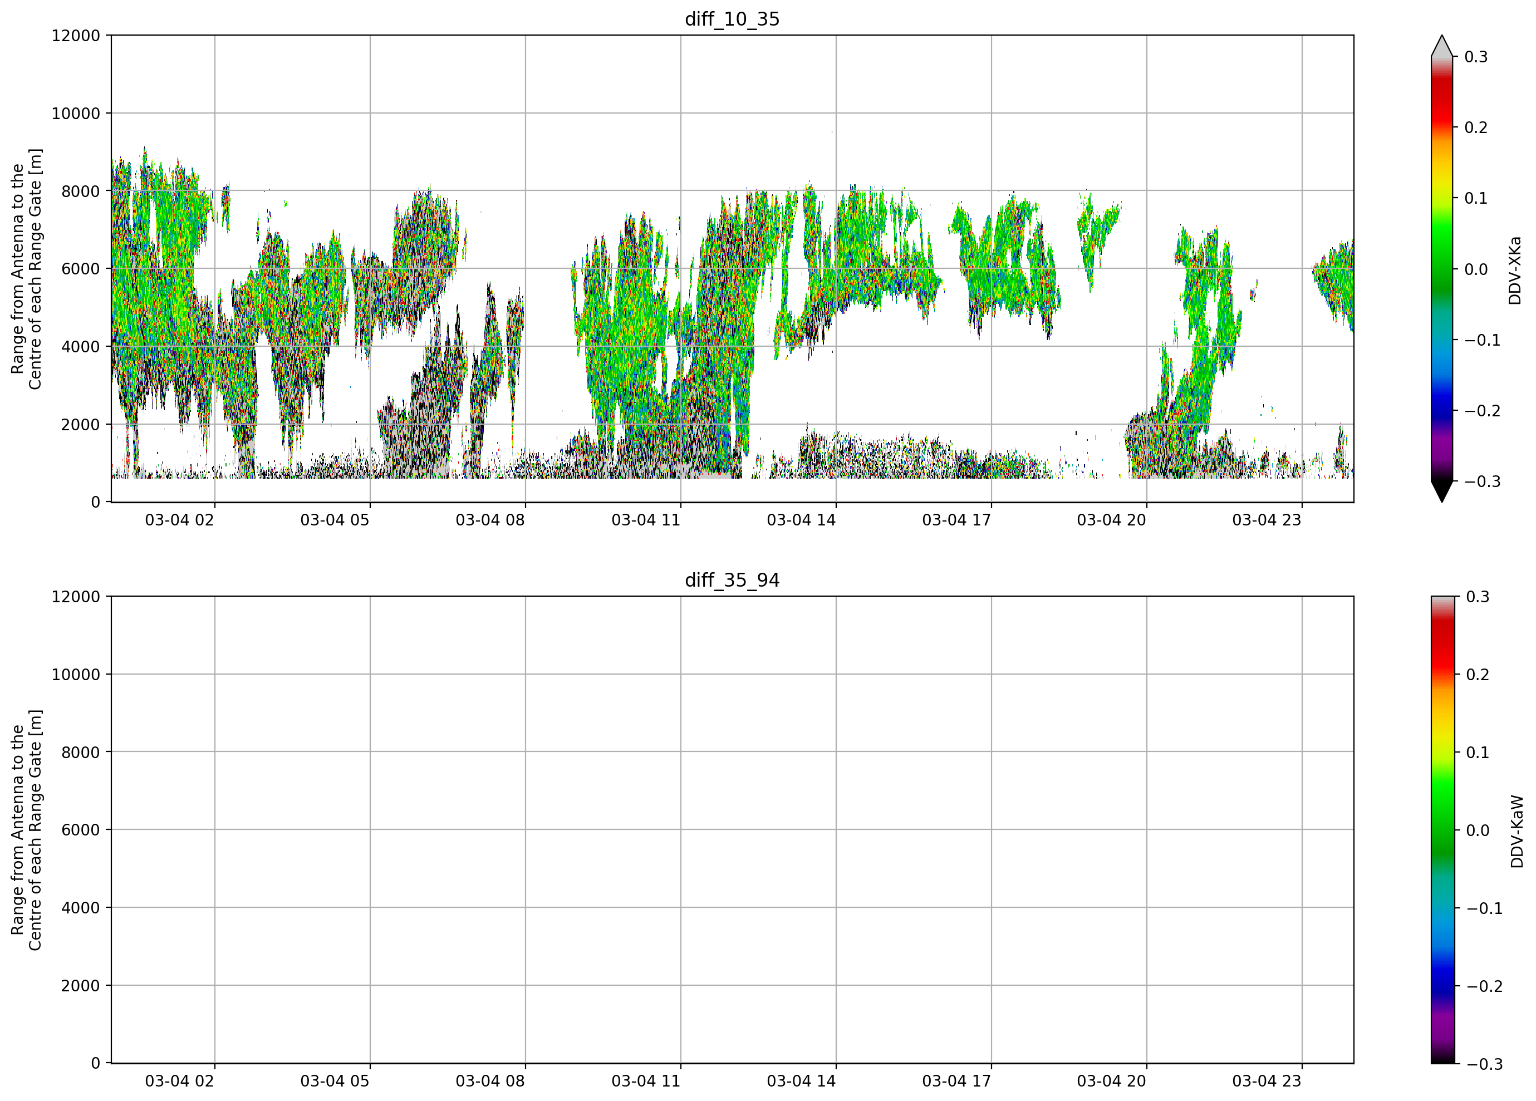Click the bottom plot's Range y-axis title

pyautogui.click(x=26, y=830)
